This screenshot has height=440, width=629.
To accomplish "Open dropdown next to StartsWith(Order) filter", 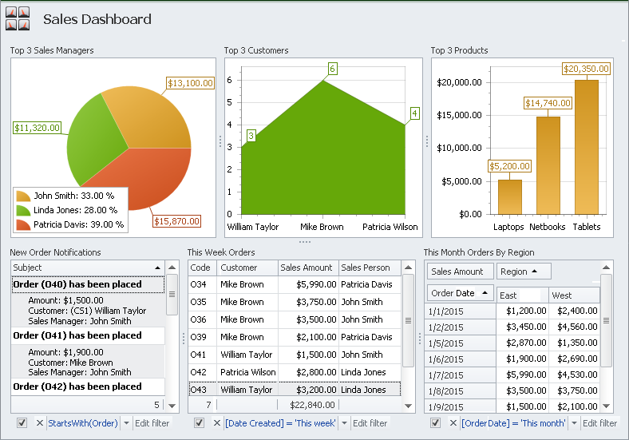I will click(125, 423).
